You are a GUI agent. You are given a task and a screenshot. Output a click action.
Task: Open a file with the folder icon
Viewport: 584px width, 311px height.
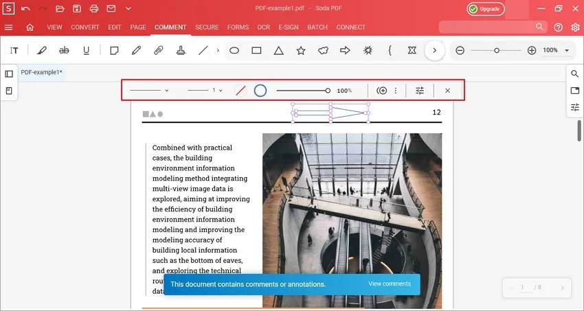60,8
